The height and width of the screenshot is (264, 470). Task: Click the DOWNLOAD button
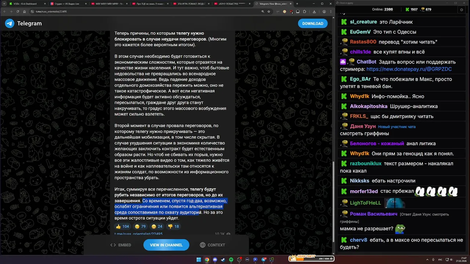[x=312, y=23]
